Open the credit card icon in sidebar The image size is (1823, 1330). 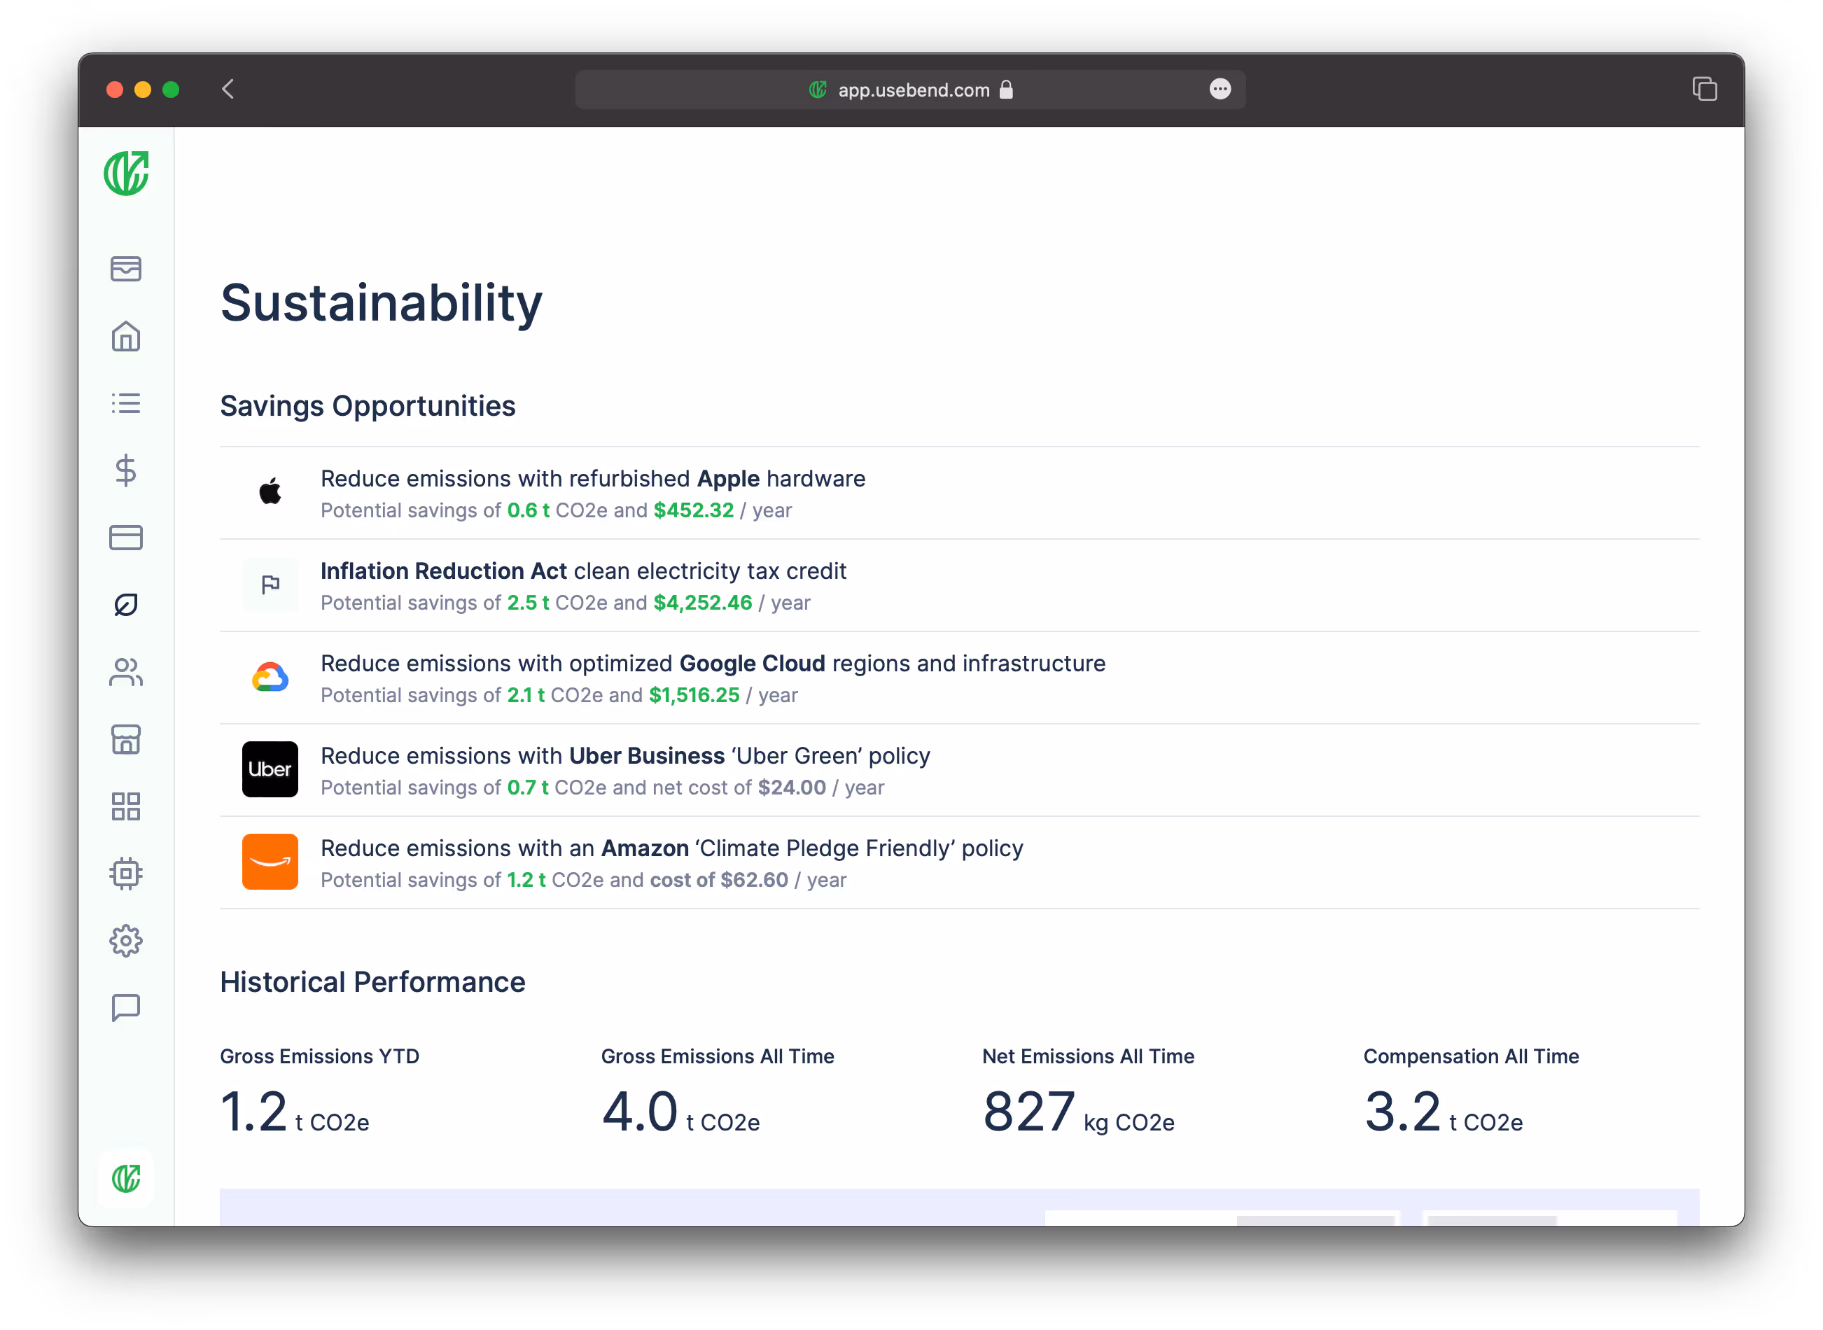point(125,537)
